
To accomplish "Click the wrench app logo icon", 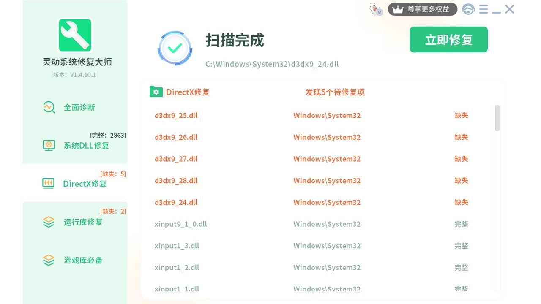I will 75,35.
